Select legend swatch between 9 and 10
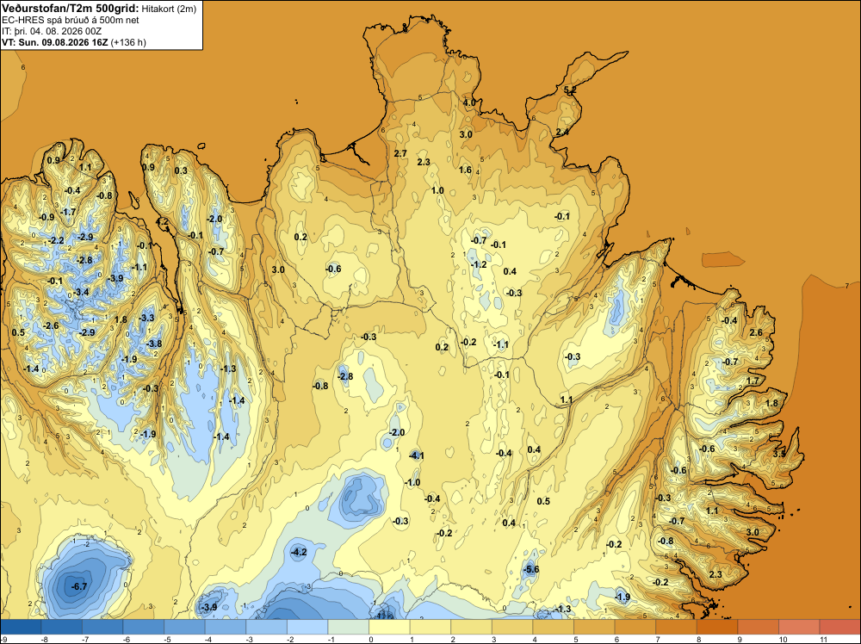The image size is (861, 644). click(x=759, y=627)
